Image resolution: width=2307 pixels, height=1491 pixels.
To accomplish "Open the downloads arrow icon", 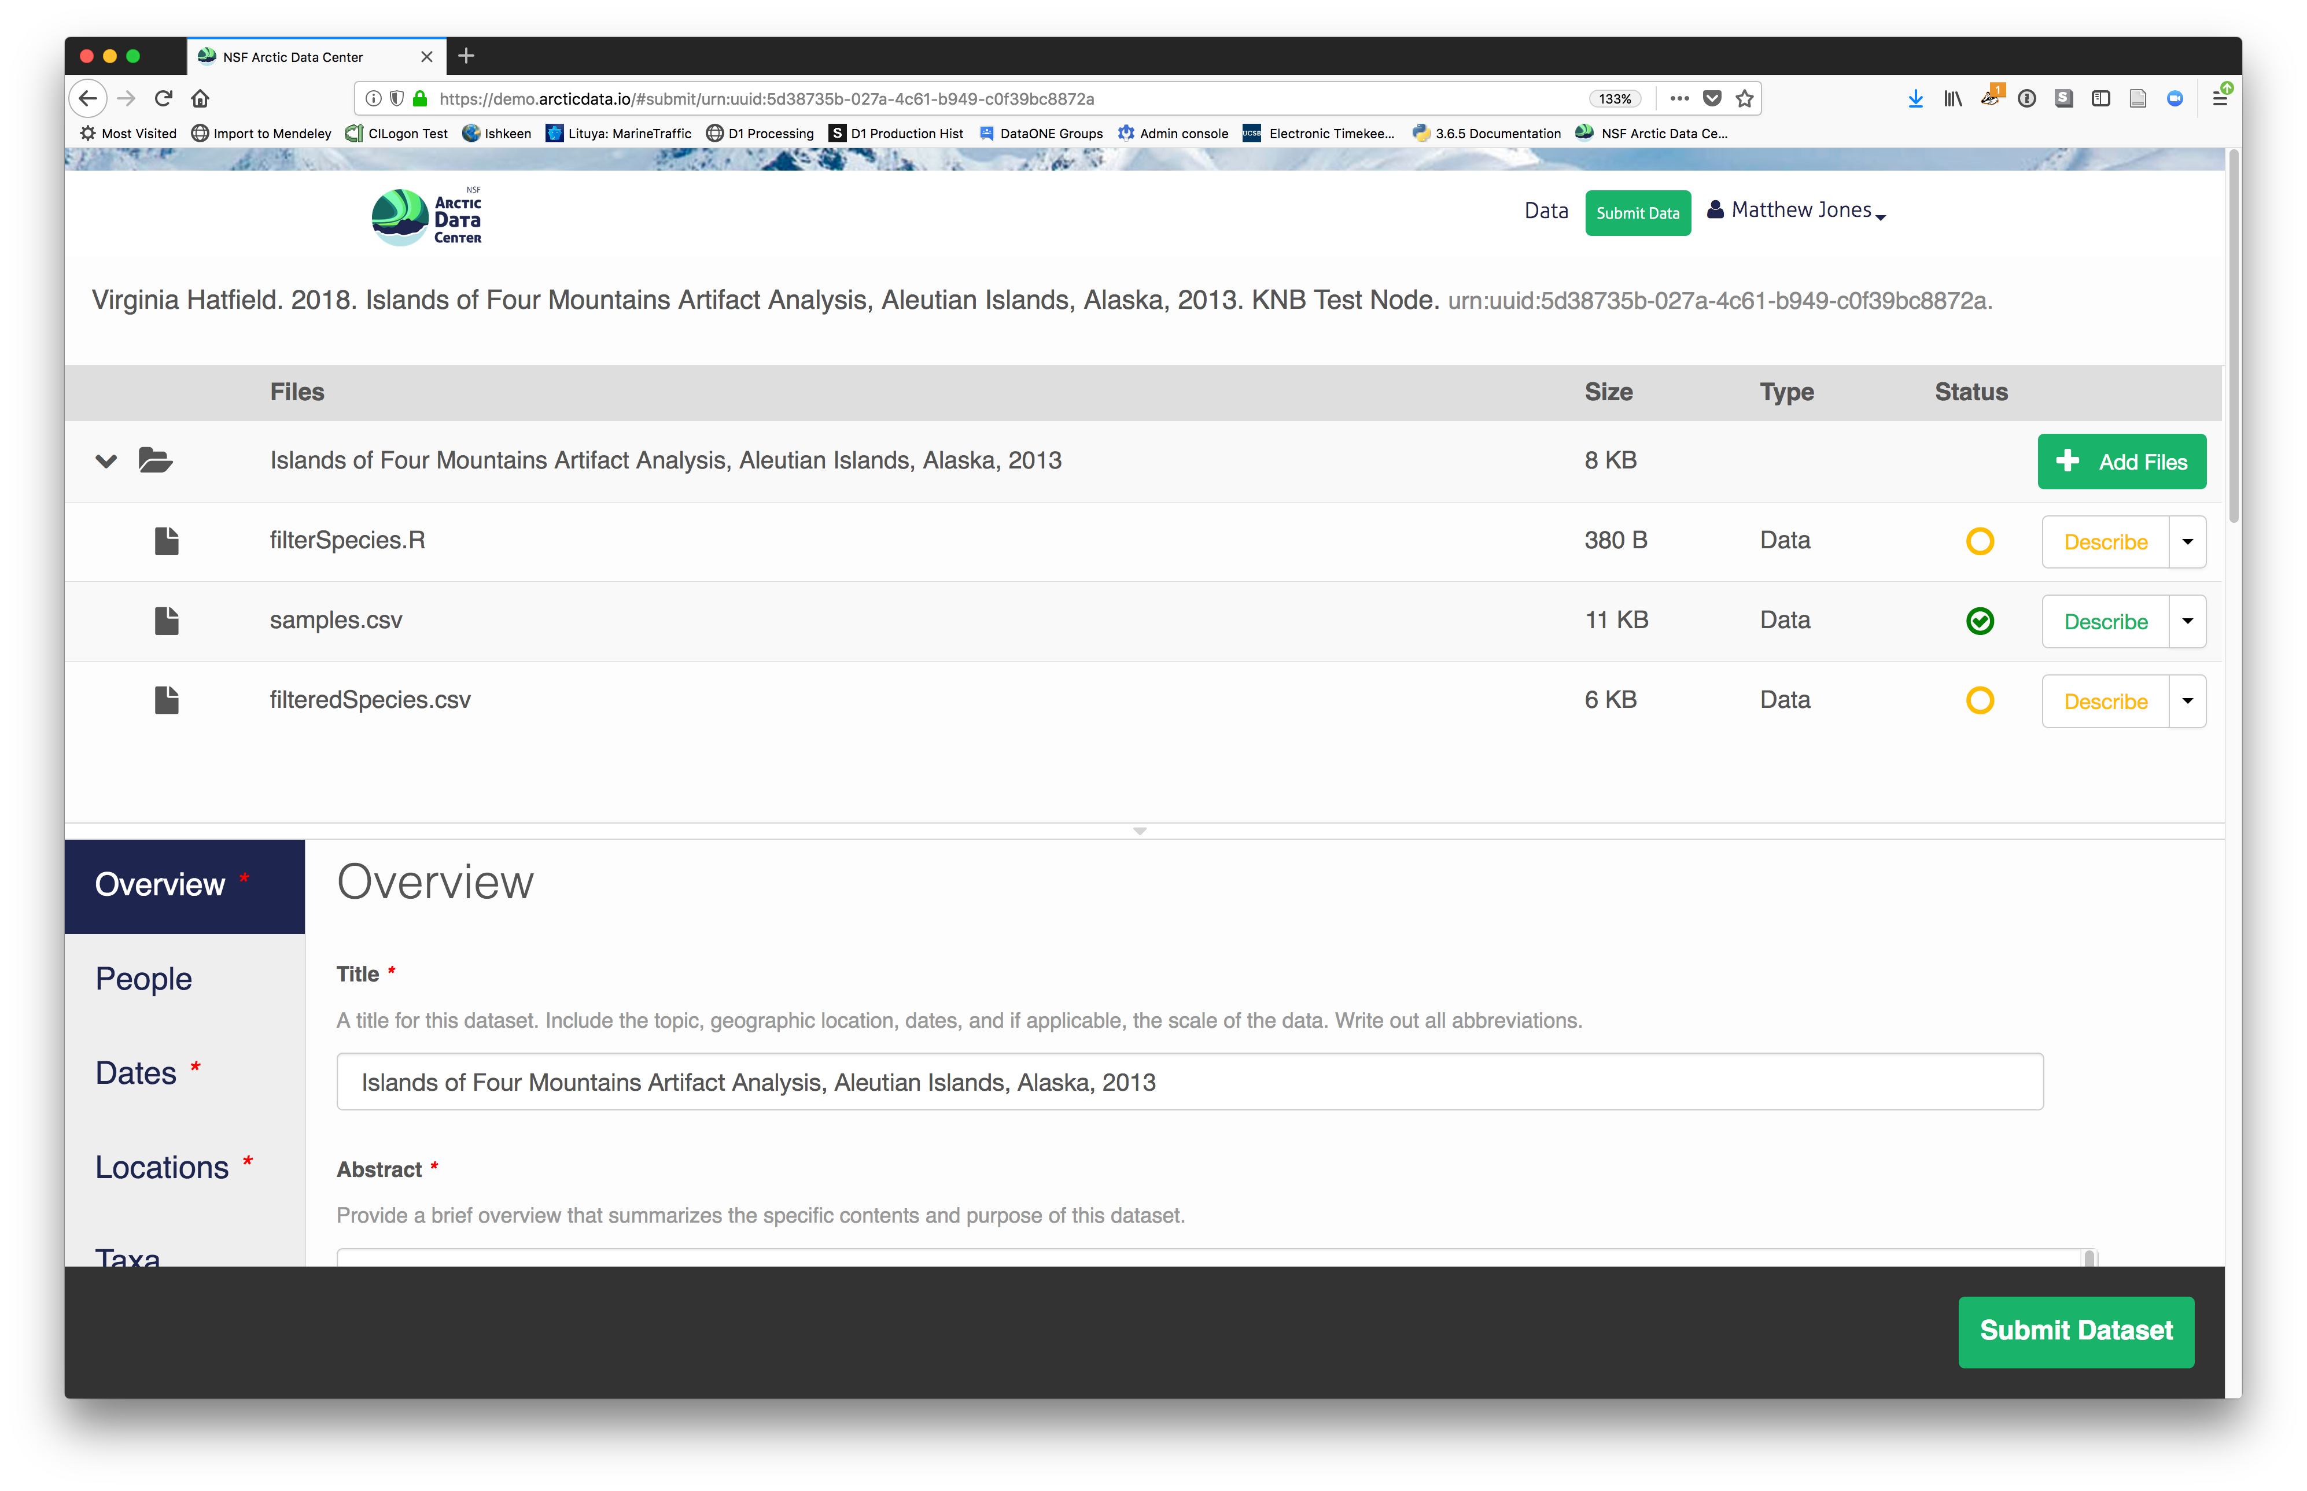I will click(x=1915, y=98).
